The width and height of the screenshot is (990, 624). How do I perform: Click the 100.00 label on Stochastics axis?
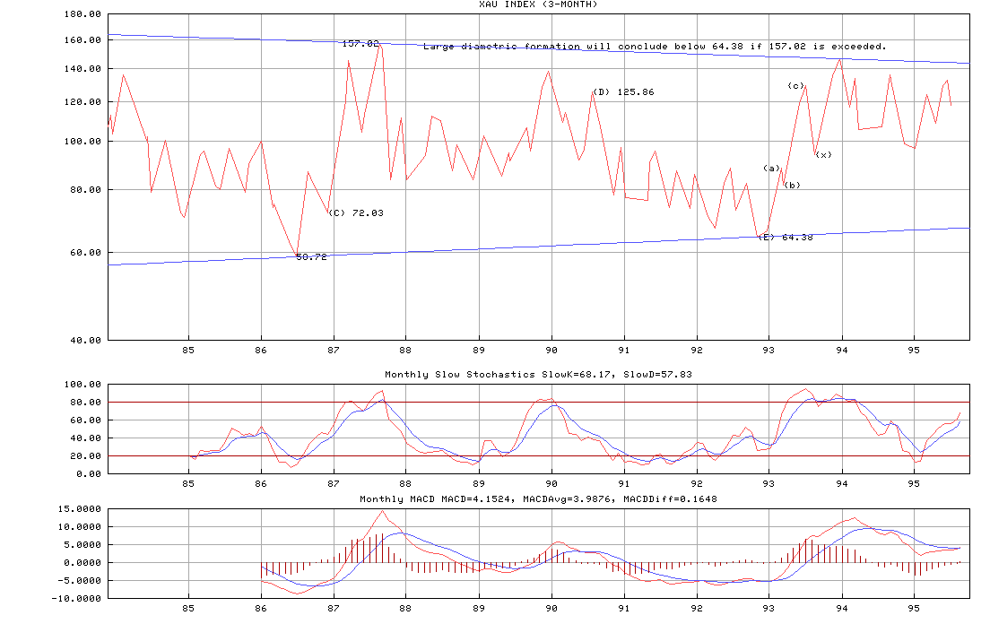pos(83,385)
